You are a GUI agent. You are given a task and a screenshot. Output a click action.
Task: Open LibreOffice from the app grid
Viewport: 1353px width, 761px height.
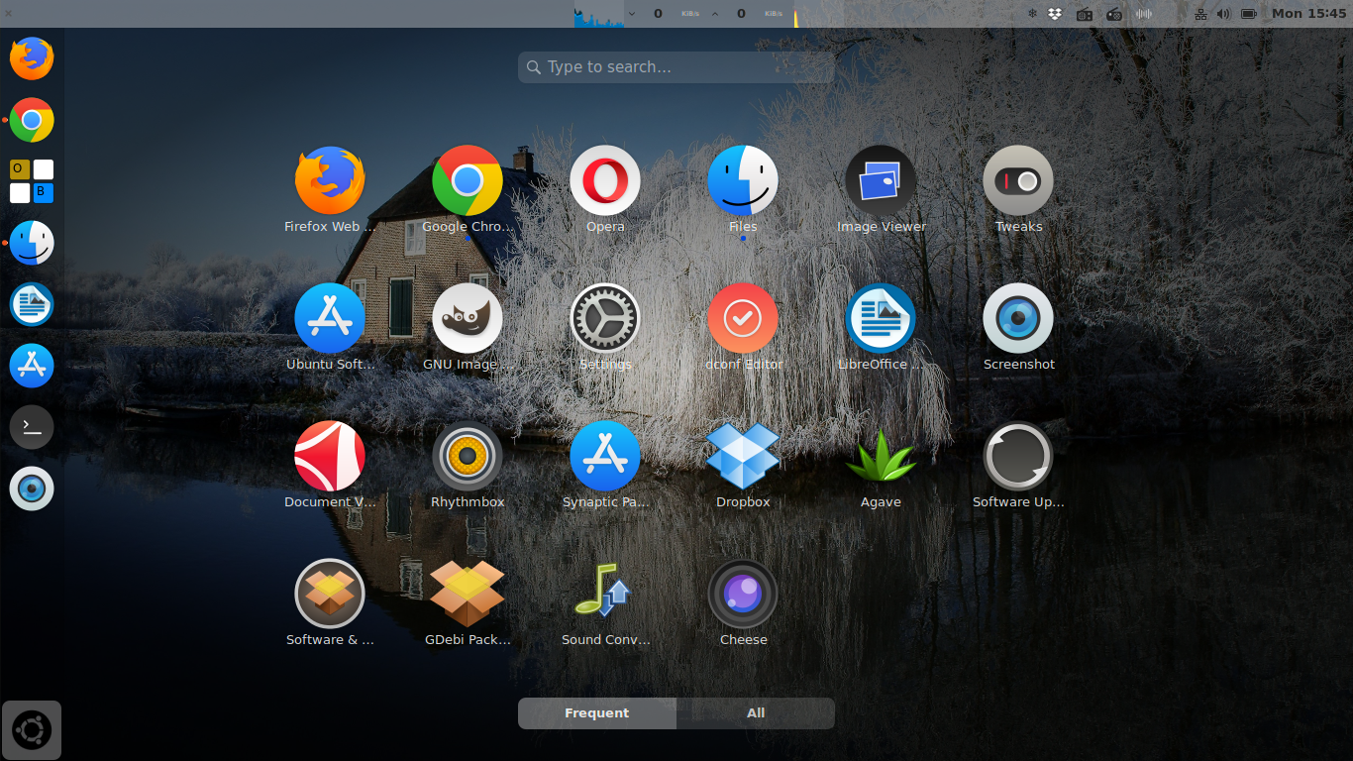coord(881,328)
